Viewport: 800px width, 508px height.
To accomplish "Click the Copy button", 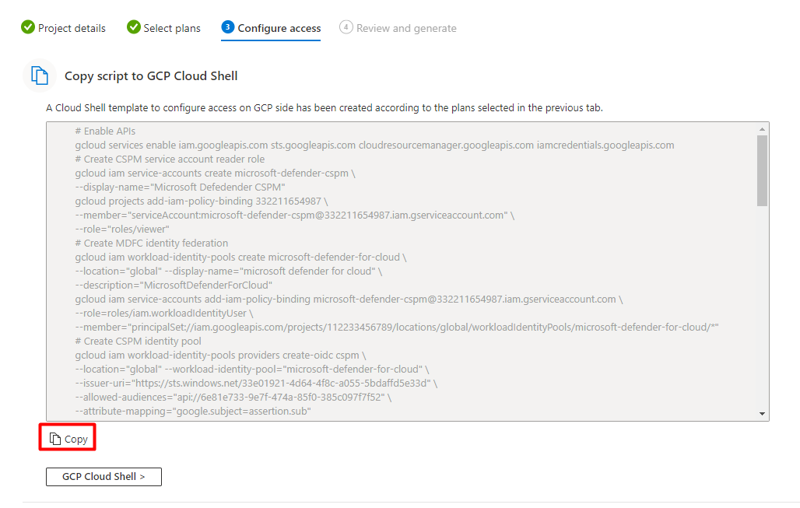I will pos(67,437).
